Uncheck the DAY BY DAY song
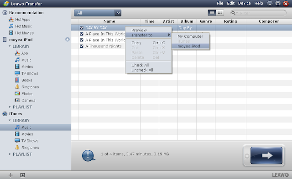The image size is (292, 179). pos(82,28)
